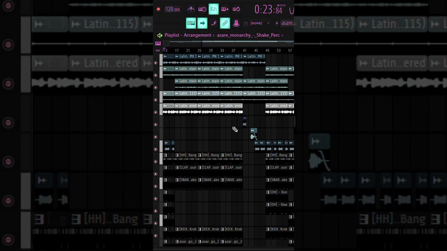Toggle the overdub blend recording icon
Image resolution: width=447 pixels, height=251 pixels.
coord(225,9)
